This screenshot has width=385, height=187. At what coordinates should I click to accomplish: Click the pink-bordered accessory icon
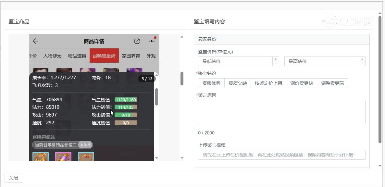[x=63, y=157]
